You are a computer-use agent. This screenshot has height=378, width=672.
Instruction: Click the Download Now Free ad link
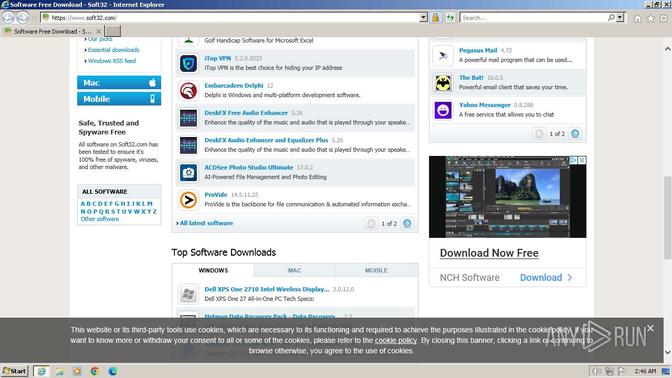[x=489, y=253]
